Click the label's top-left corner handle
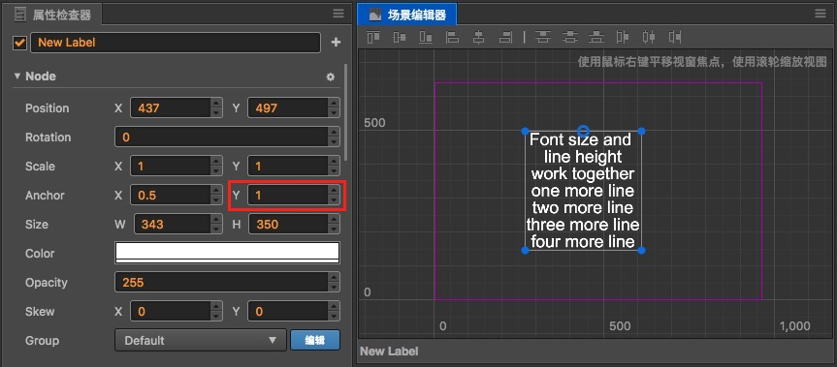 click(x=525, y=131)
